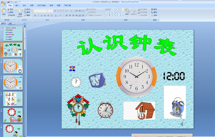The height and width of the screenshot is (137, 215).
Task: Open the Office button menu
Action: 3,3
